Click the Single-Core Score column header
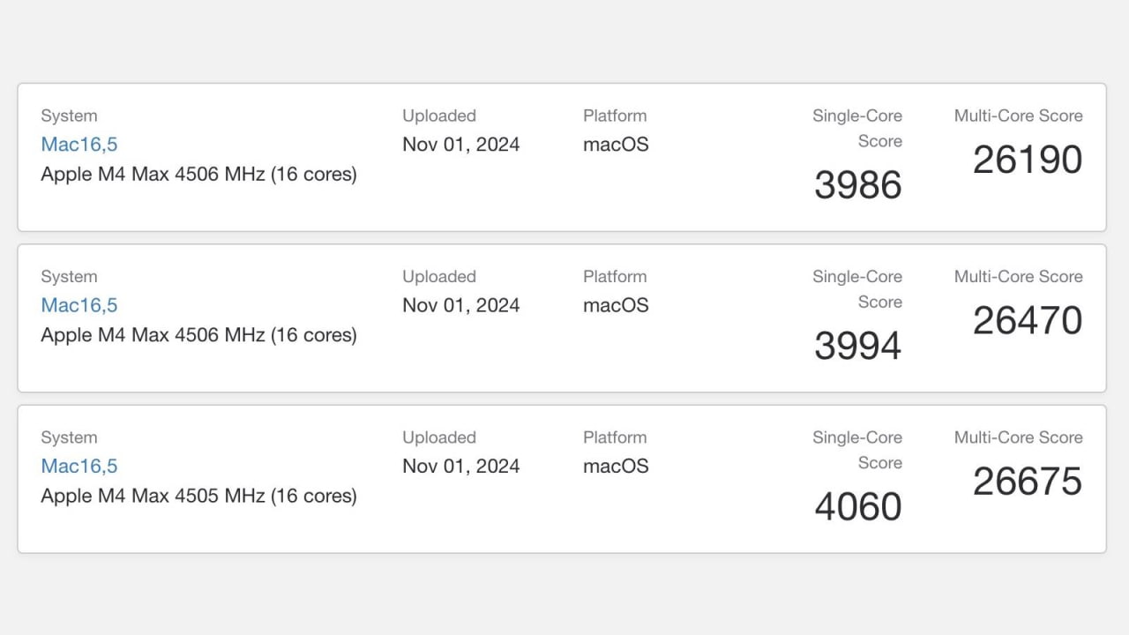The image size is (1129, 635). (856, 128)
